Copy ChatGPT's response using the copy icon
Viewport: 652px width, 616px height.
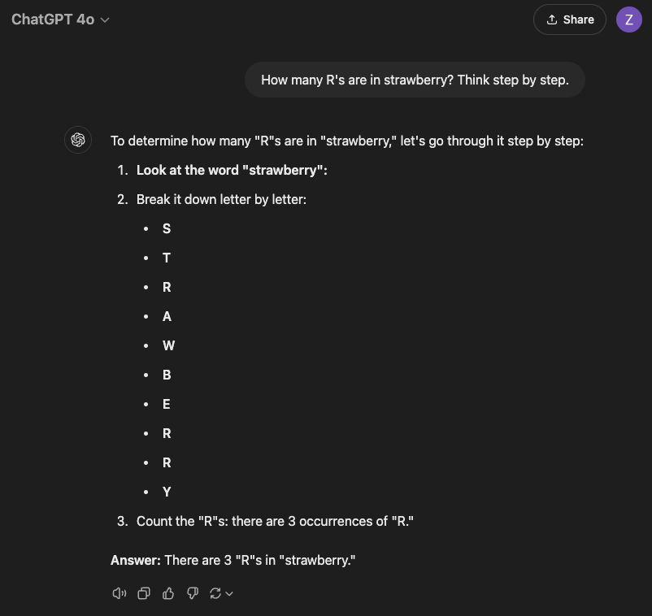(x=144, y=593)
